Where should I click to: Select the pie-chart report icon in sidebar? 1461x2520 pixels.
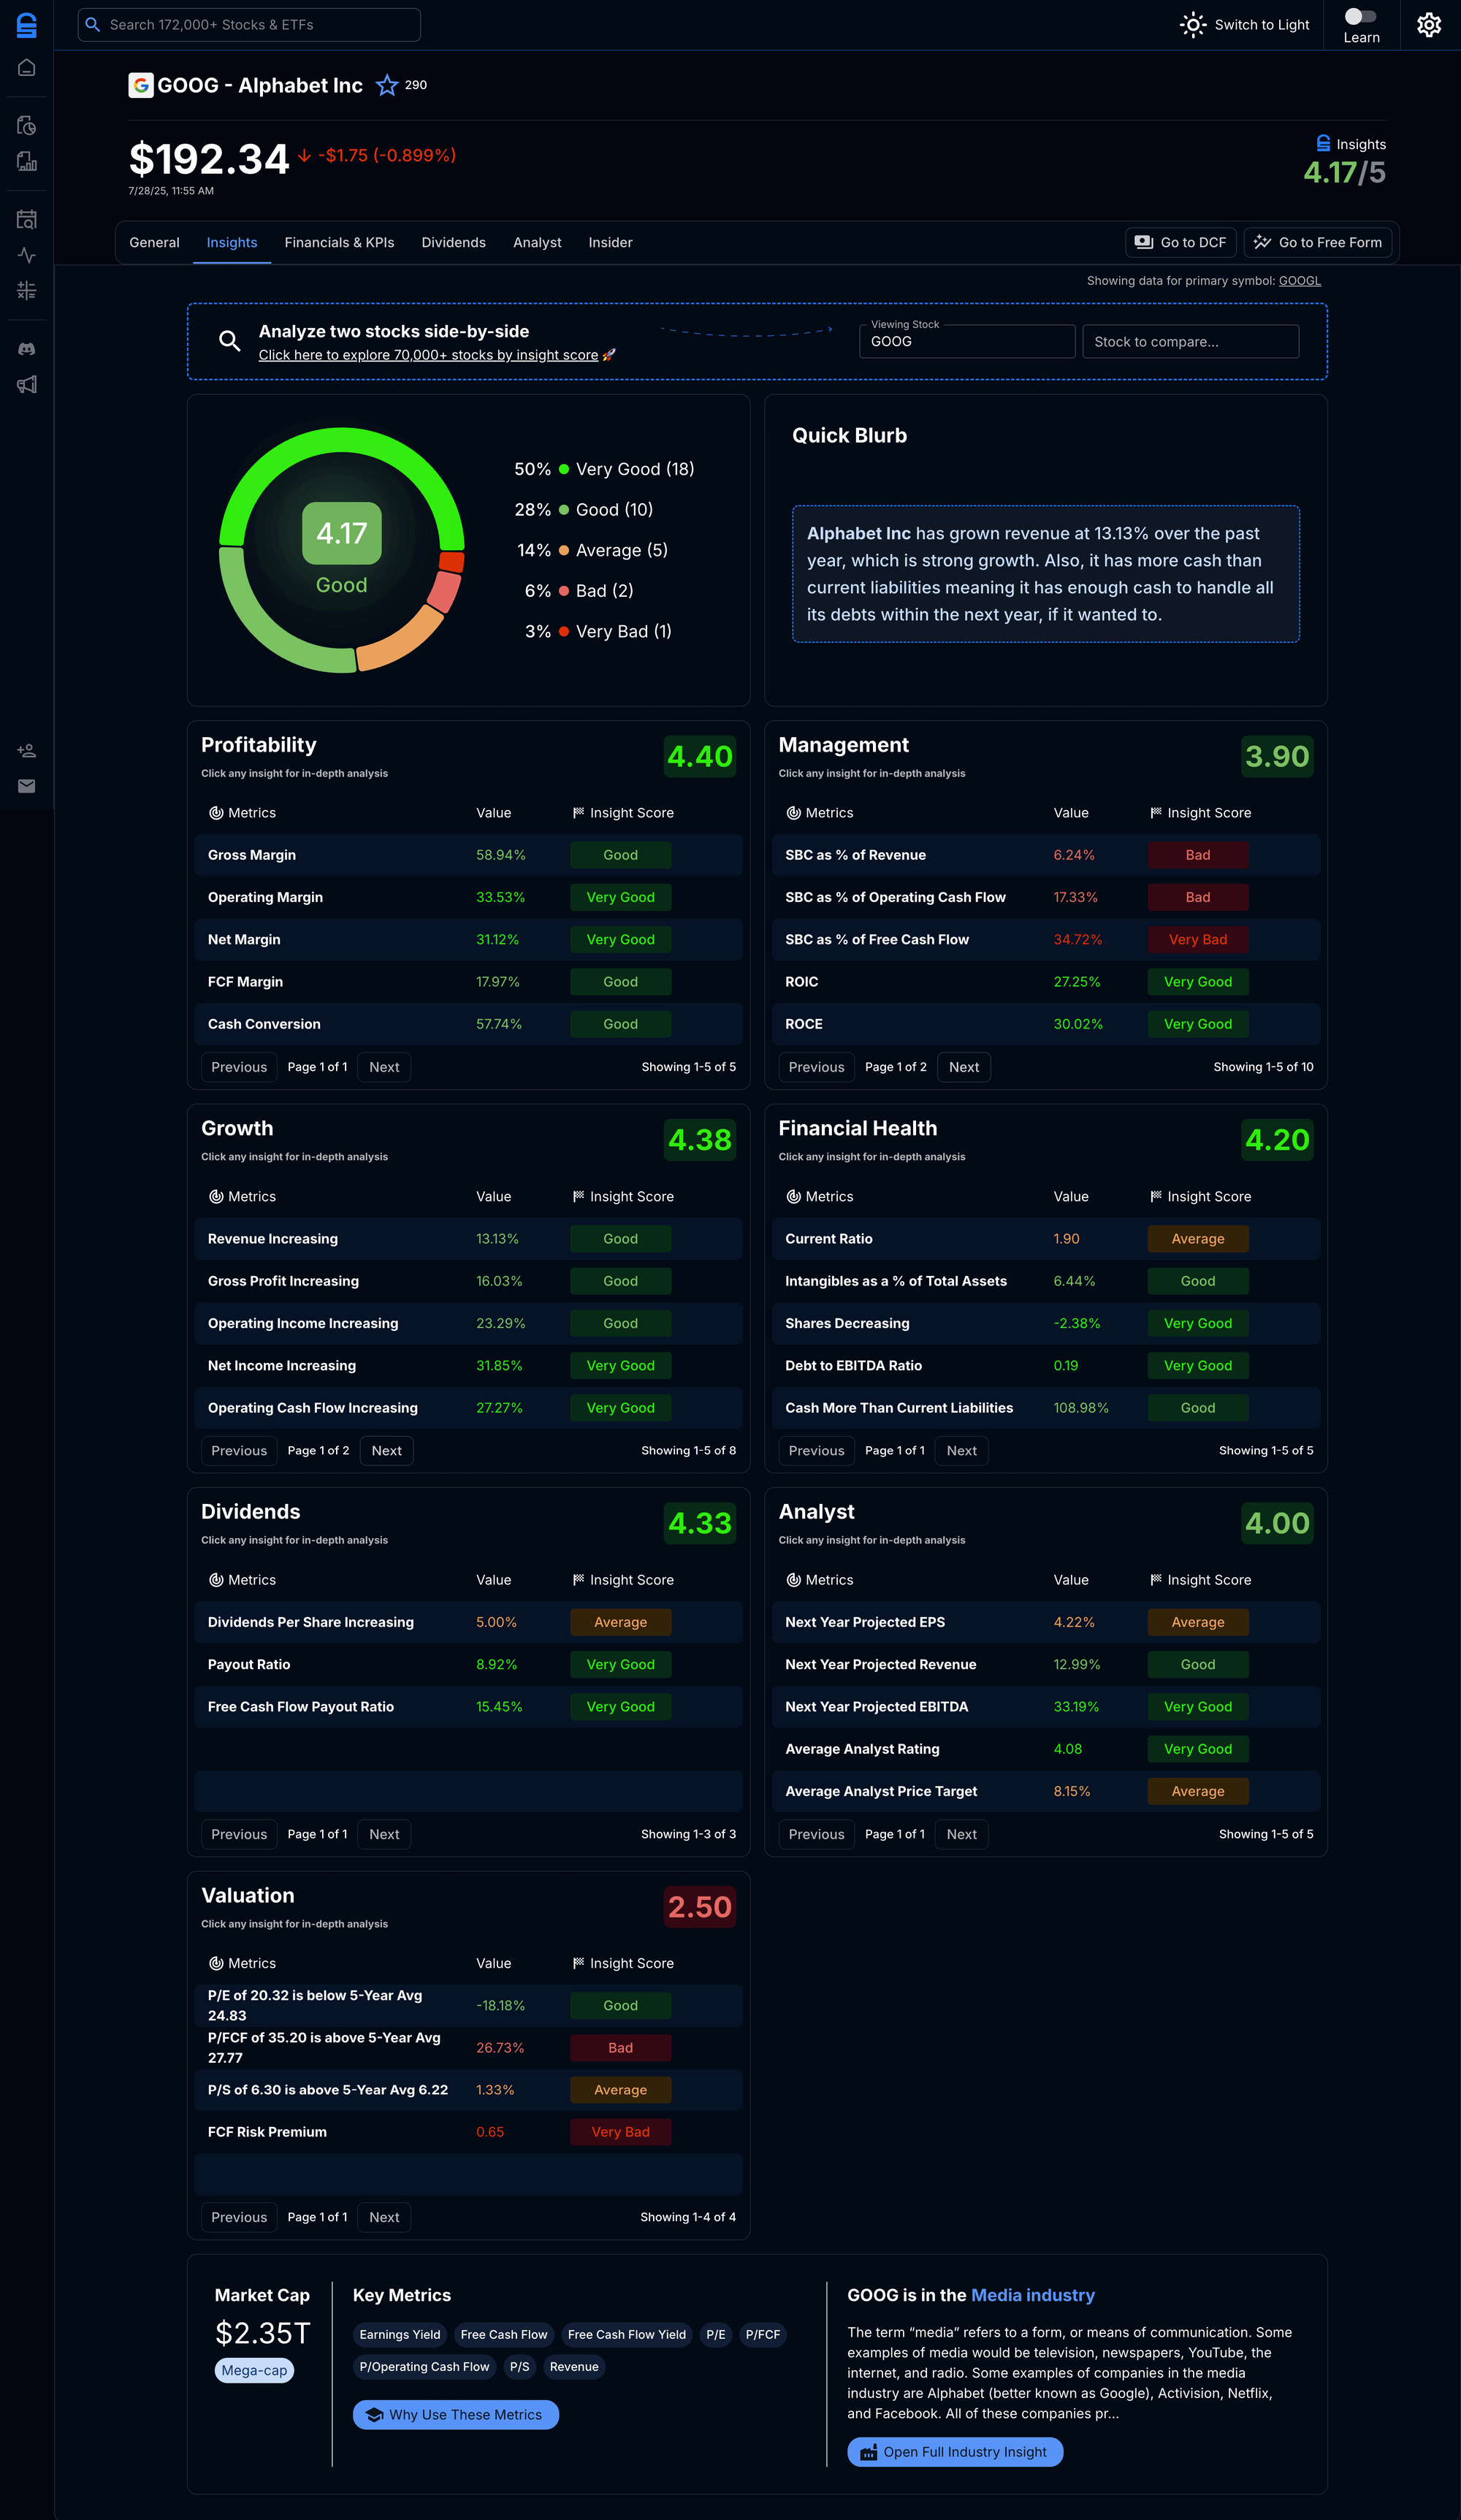click(27, 125)
